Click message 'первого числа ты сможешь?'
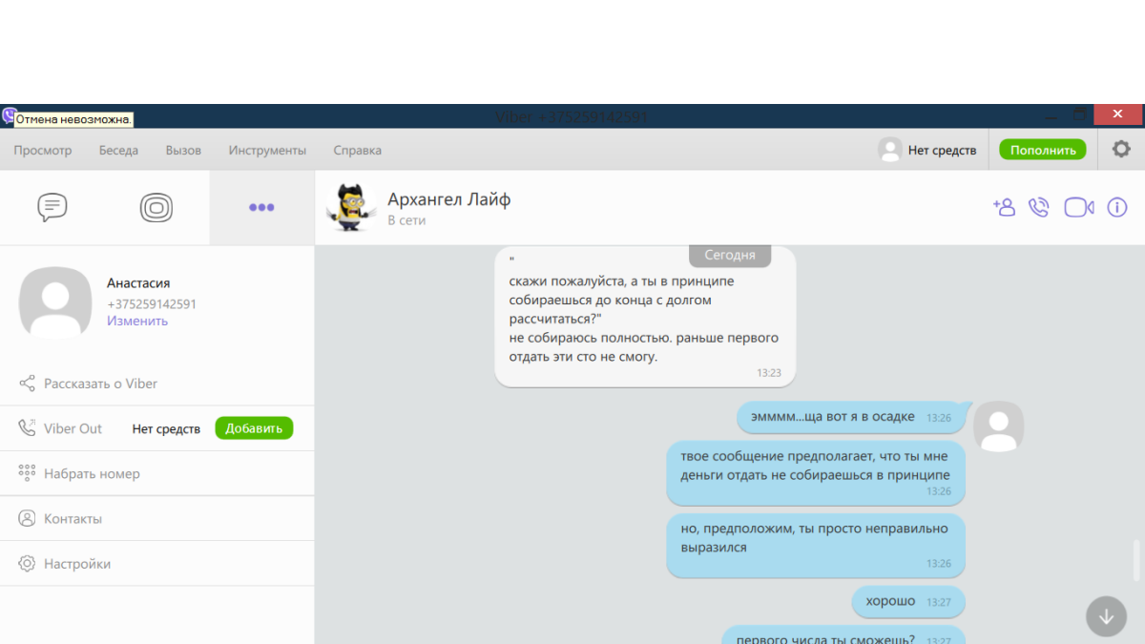Image resolution: width=1145 pixels, height=644 pixels. point(843,635)
